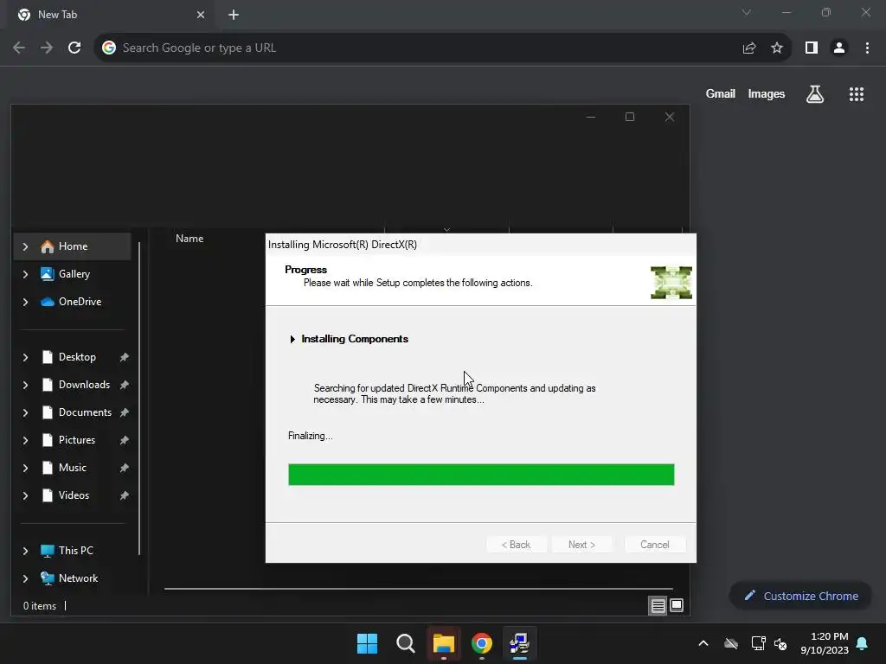Select the DirectX setup taskbar icon
This screenshot has height=664, width=886.
coord(519,643)
